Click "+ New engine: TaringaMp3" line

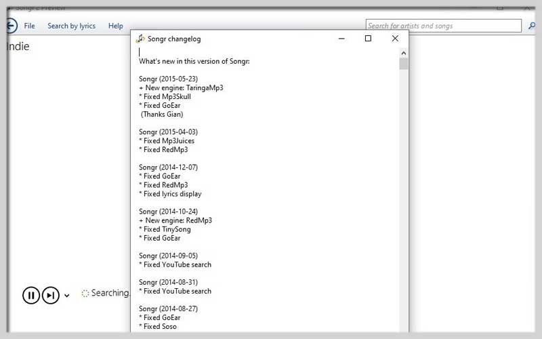pyautogui.click(x=181, y=88)
